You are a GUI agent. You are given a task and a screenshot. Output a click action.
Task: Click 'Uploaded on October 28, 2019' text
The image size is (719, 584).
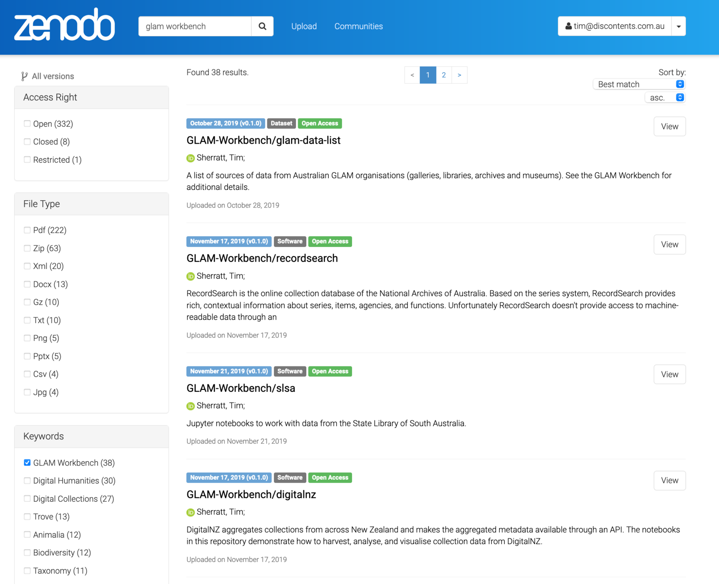click(x=233, y=205)
